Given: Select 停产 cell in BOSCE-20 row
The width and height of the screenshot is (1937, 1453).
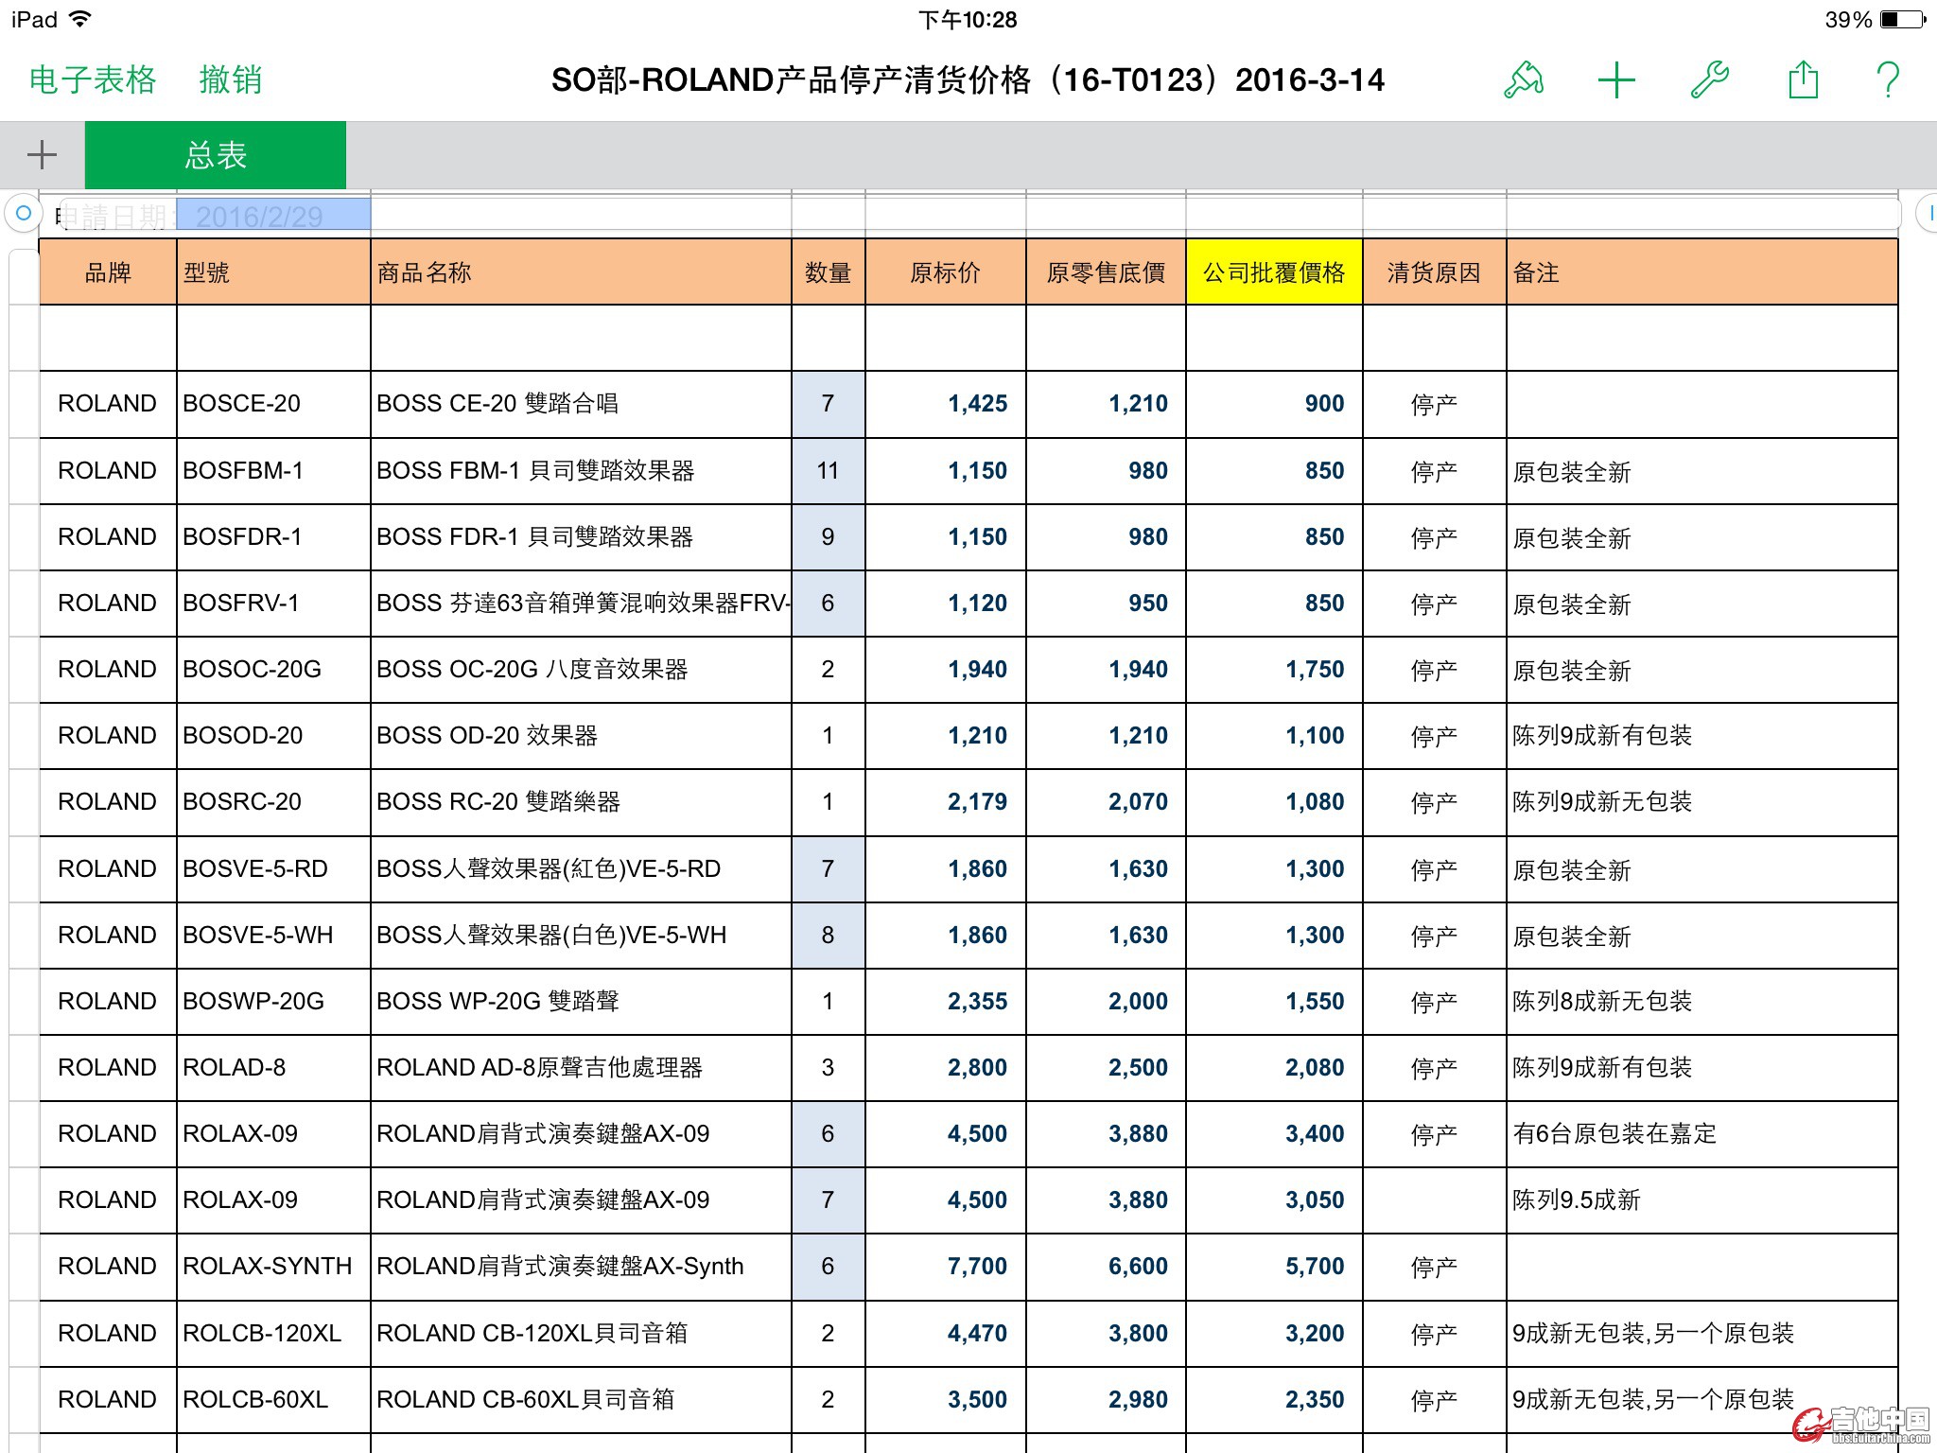Looking at the screenshot, I should [x=1434, y=404].
